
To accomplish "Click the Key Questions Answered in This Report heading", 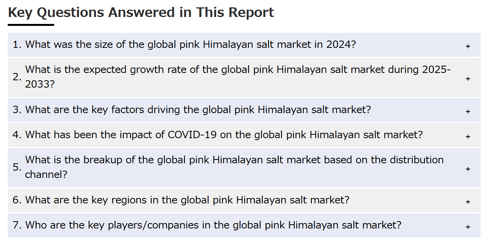I will [x=141, y=12].
